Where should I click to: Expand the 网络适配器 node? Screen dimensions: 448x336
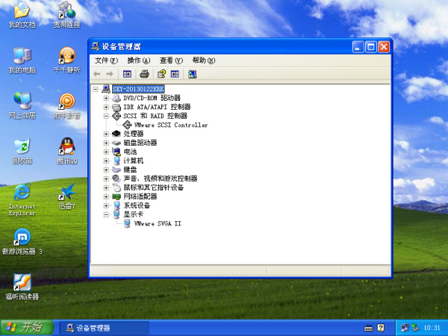(106, 196)
